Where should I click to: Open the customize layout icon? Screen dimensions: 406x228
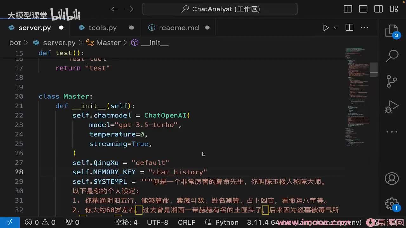pos(394,9)
